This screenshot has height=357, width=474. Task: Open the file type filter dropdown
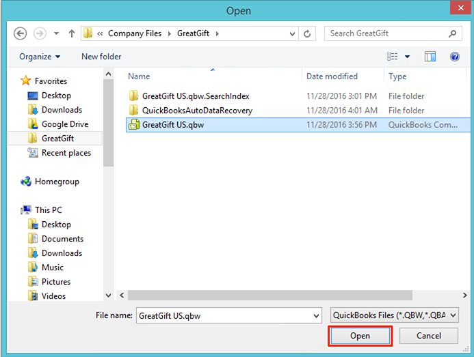tap(393, 316)
